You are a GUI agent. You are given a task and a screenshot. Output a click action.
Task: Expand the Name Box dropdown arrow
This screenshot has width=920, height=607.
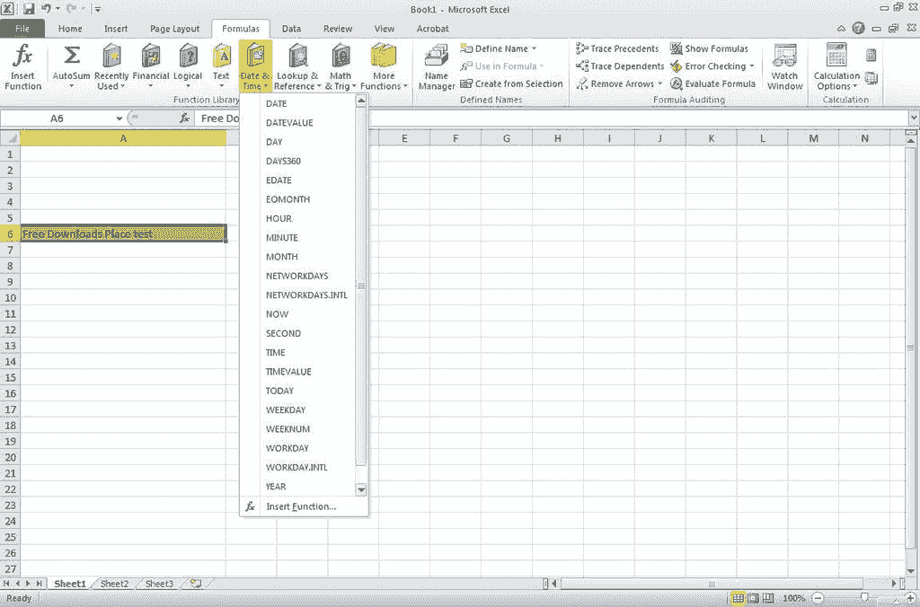(119, 119)
